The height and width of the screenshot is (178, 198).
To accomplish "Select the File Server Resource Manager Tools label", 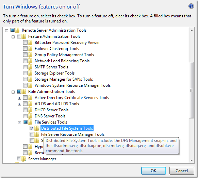I will click(73, 134).
